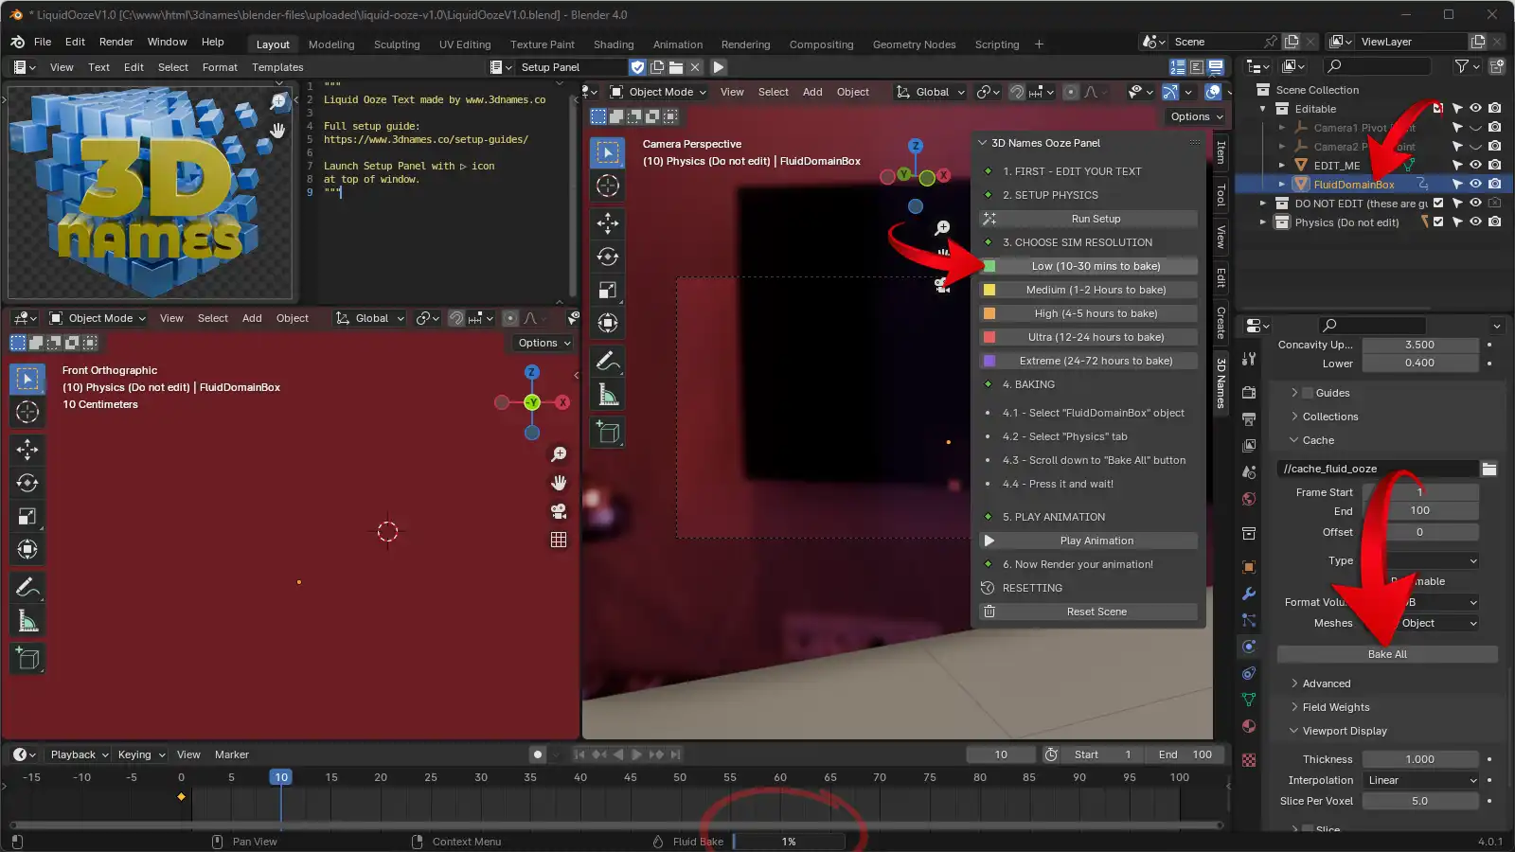The height and width of the screenshot is (852, 1515).
Task: Uncheck the DO NOT EDIT collection checkbox
Action: tap(1438, 203)
